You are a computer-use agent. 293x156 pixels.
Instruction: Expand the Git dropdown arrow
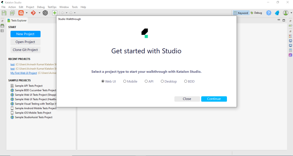coord(39,13)
